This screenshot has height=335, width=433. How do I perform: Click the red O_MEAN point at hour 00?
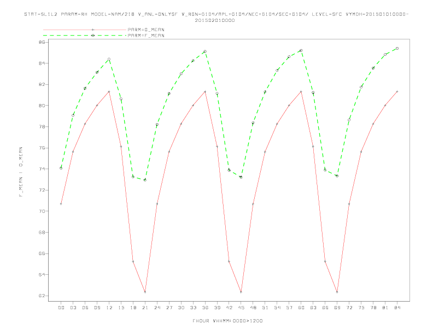pos(61,204)
